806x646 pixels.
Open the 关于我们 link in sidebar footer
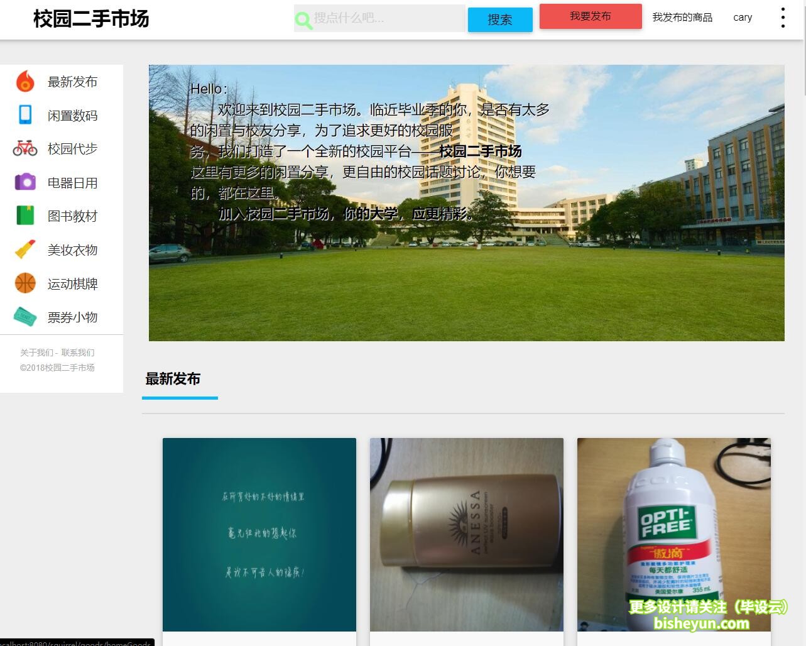point(36,353)
